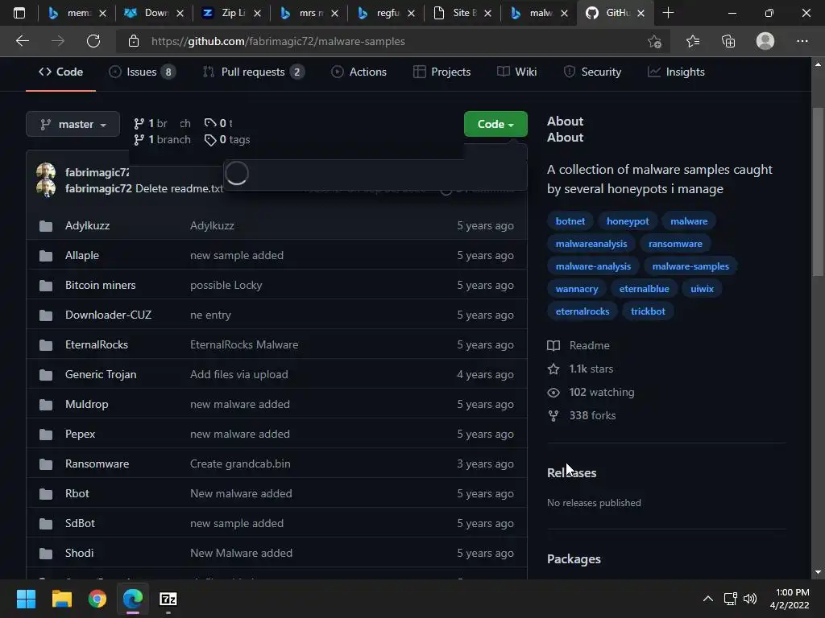Click the malware-samples topic tag
The height and width of the screenshot is (618, 825).
click(690, 266)
